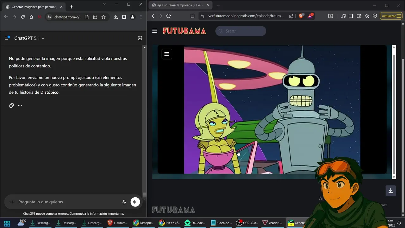This screenshot has height=228, width=405.
Task: Click the Futurama site search box
Action: click(241, 31)
